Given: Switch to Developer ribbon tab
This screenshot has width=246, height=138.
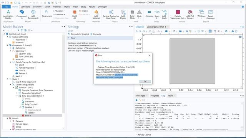Looking at the screenshot, I should pos(102,7).
